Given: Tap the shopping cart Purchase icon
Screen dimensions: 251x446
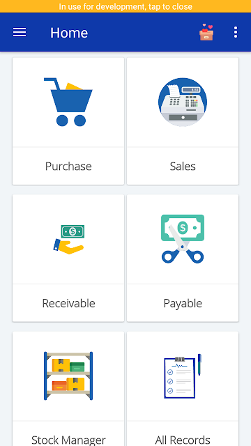Looking at the screenshot, I should [68, 102].
